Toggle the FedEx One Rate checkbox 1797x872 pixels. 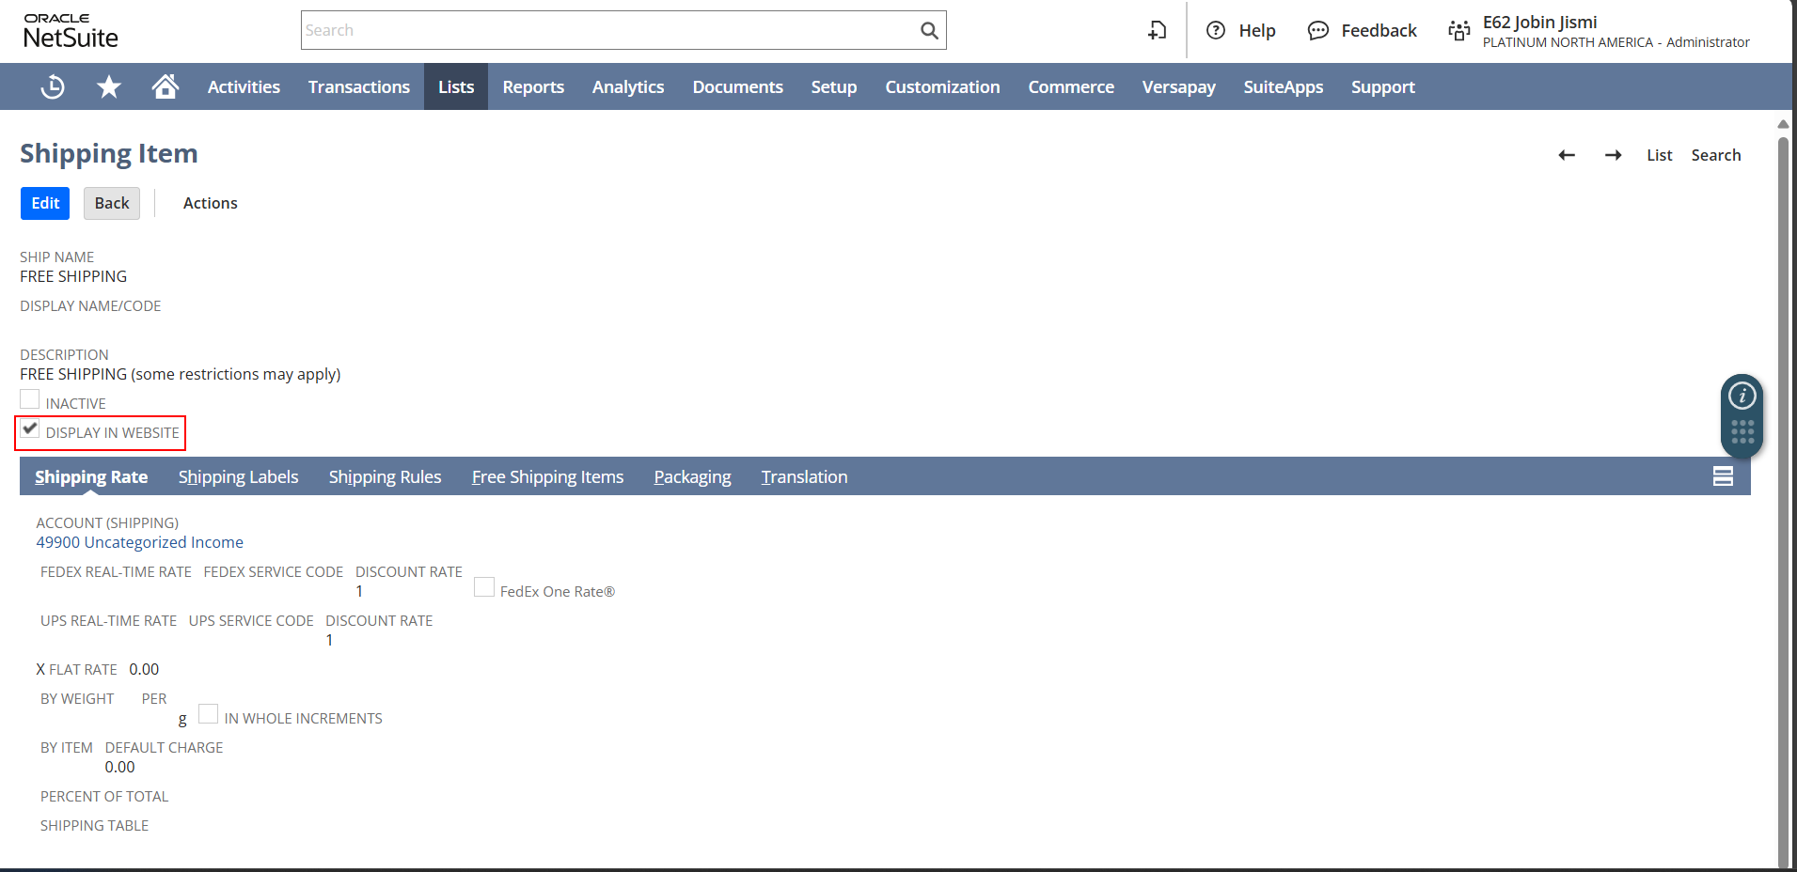point(484,587)
